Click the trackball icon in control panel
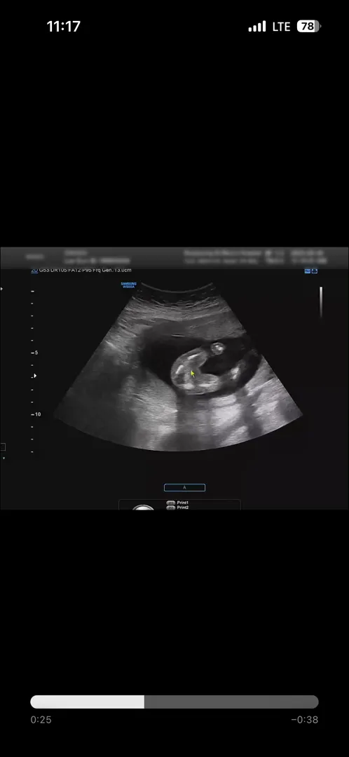349x757 pixels. (144, 507)
